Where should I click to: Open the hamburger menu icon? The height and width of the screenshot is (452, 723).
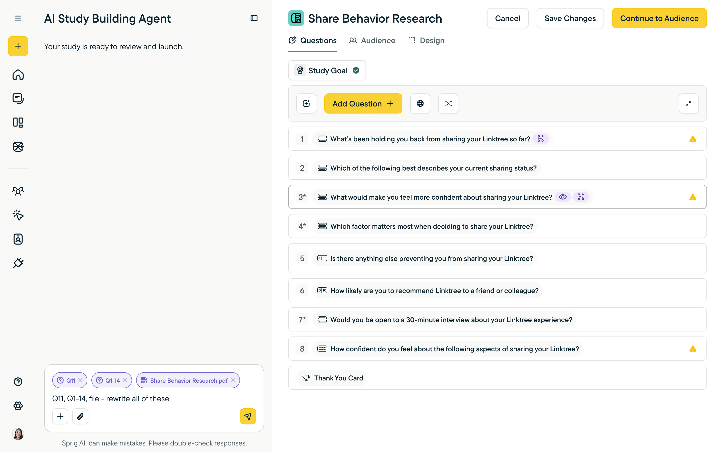pos(18,18)
